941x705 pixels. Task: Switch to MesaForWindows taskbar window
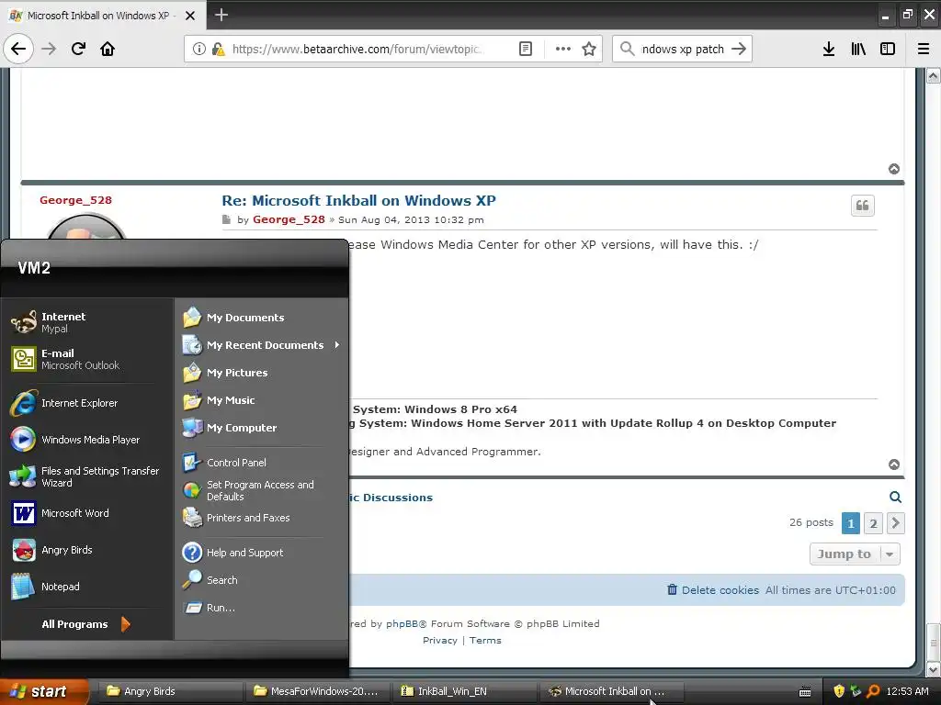point(316,691)
